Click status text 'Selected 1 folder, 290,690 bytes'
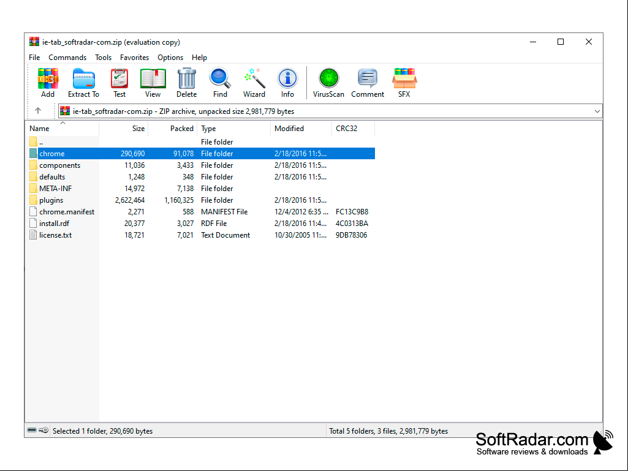Viewport: 628px width, 471px height. click(102, 431)
